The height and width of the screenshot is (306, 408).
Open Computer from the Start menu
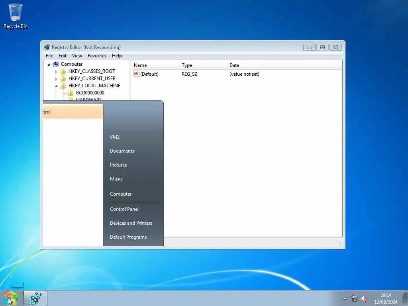(121, 194)
